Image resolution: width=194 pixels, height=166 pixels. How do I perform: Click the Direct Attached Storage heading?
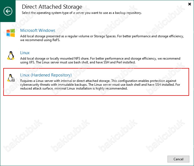52,7
